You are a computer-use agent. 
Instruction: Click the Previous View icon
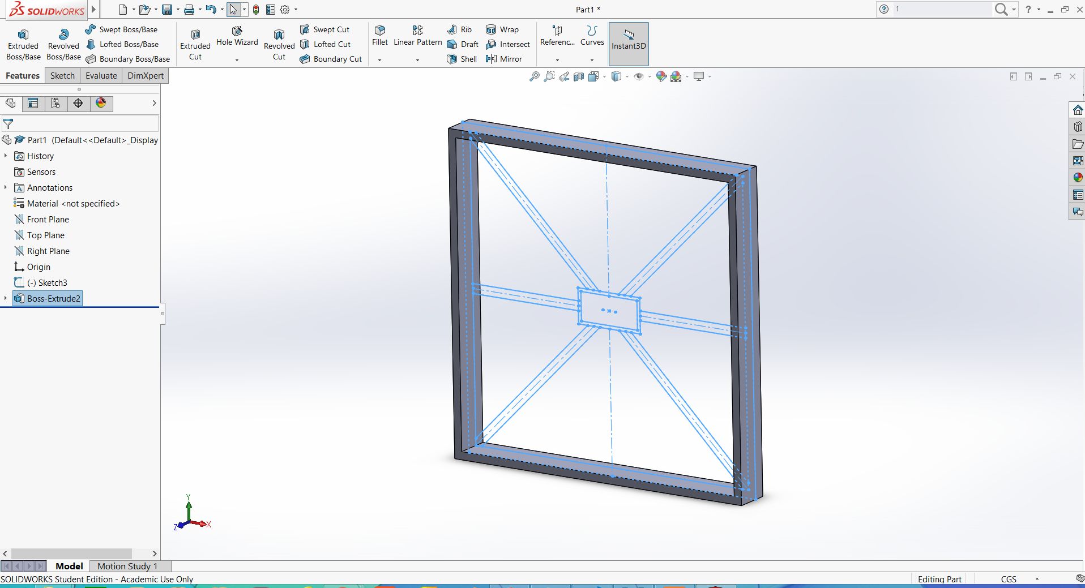[x=564, y=76]
